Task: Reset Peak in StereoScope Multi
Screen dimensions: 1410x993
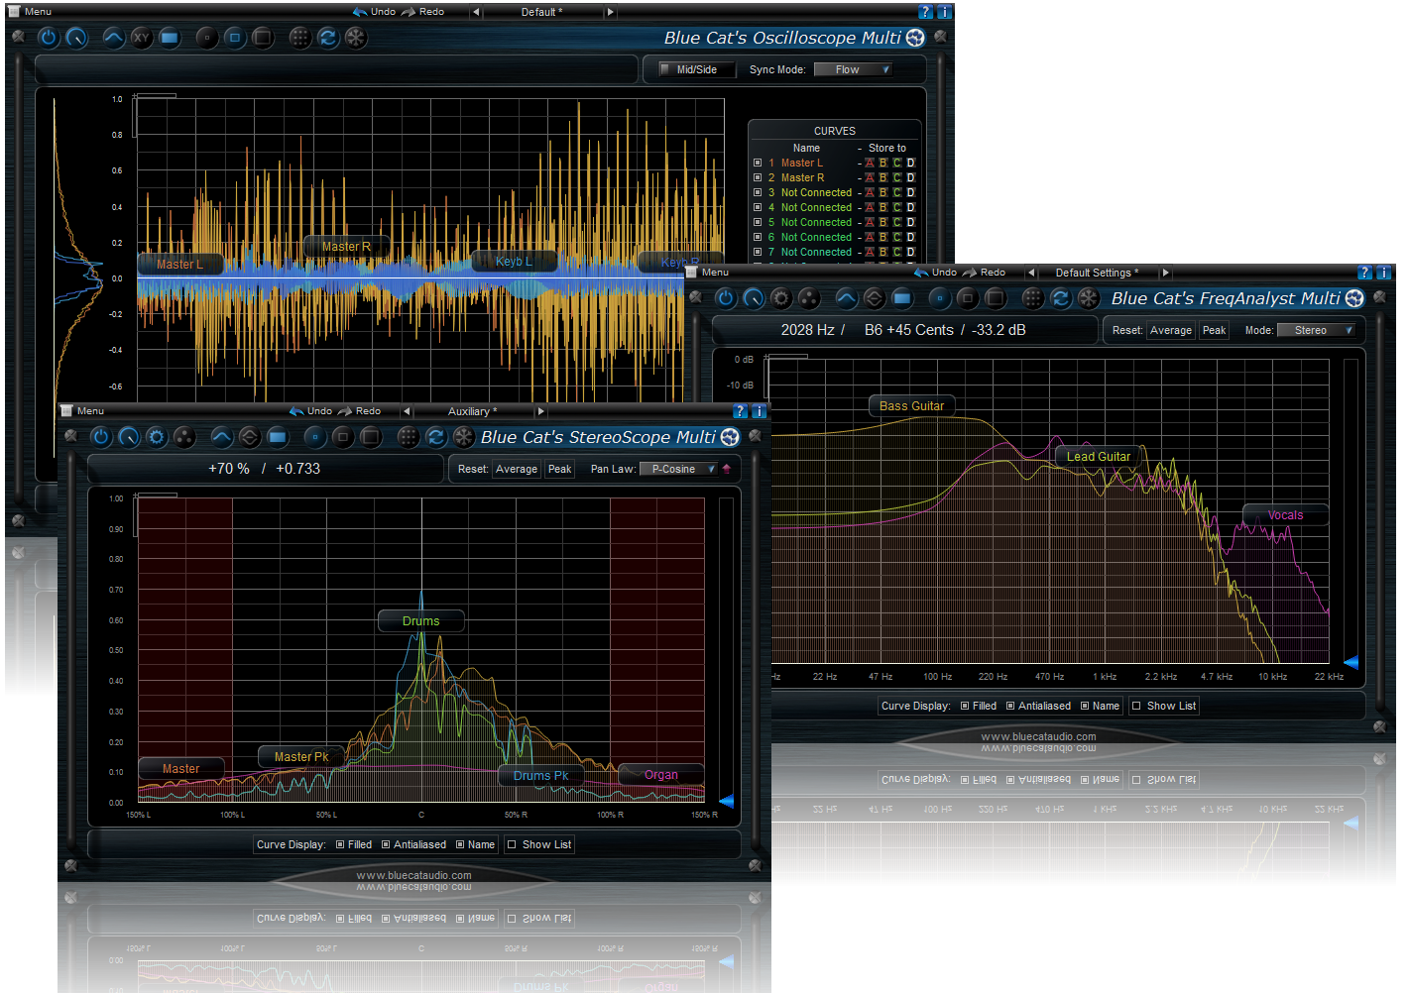Action: pyautogui.click(x=560, y=470)
